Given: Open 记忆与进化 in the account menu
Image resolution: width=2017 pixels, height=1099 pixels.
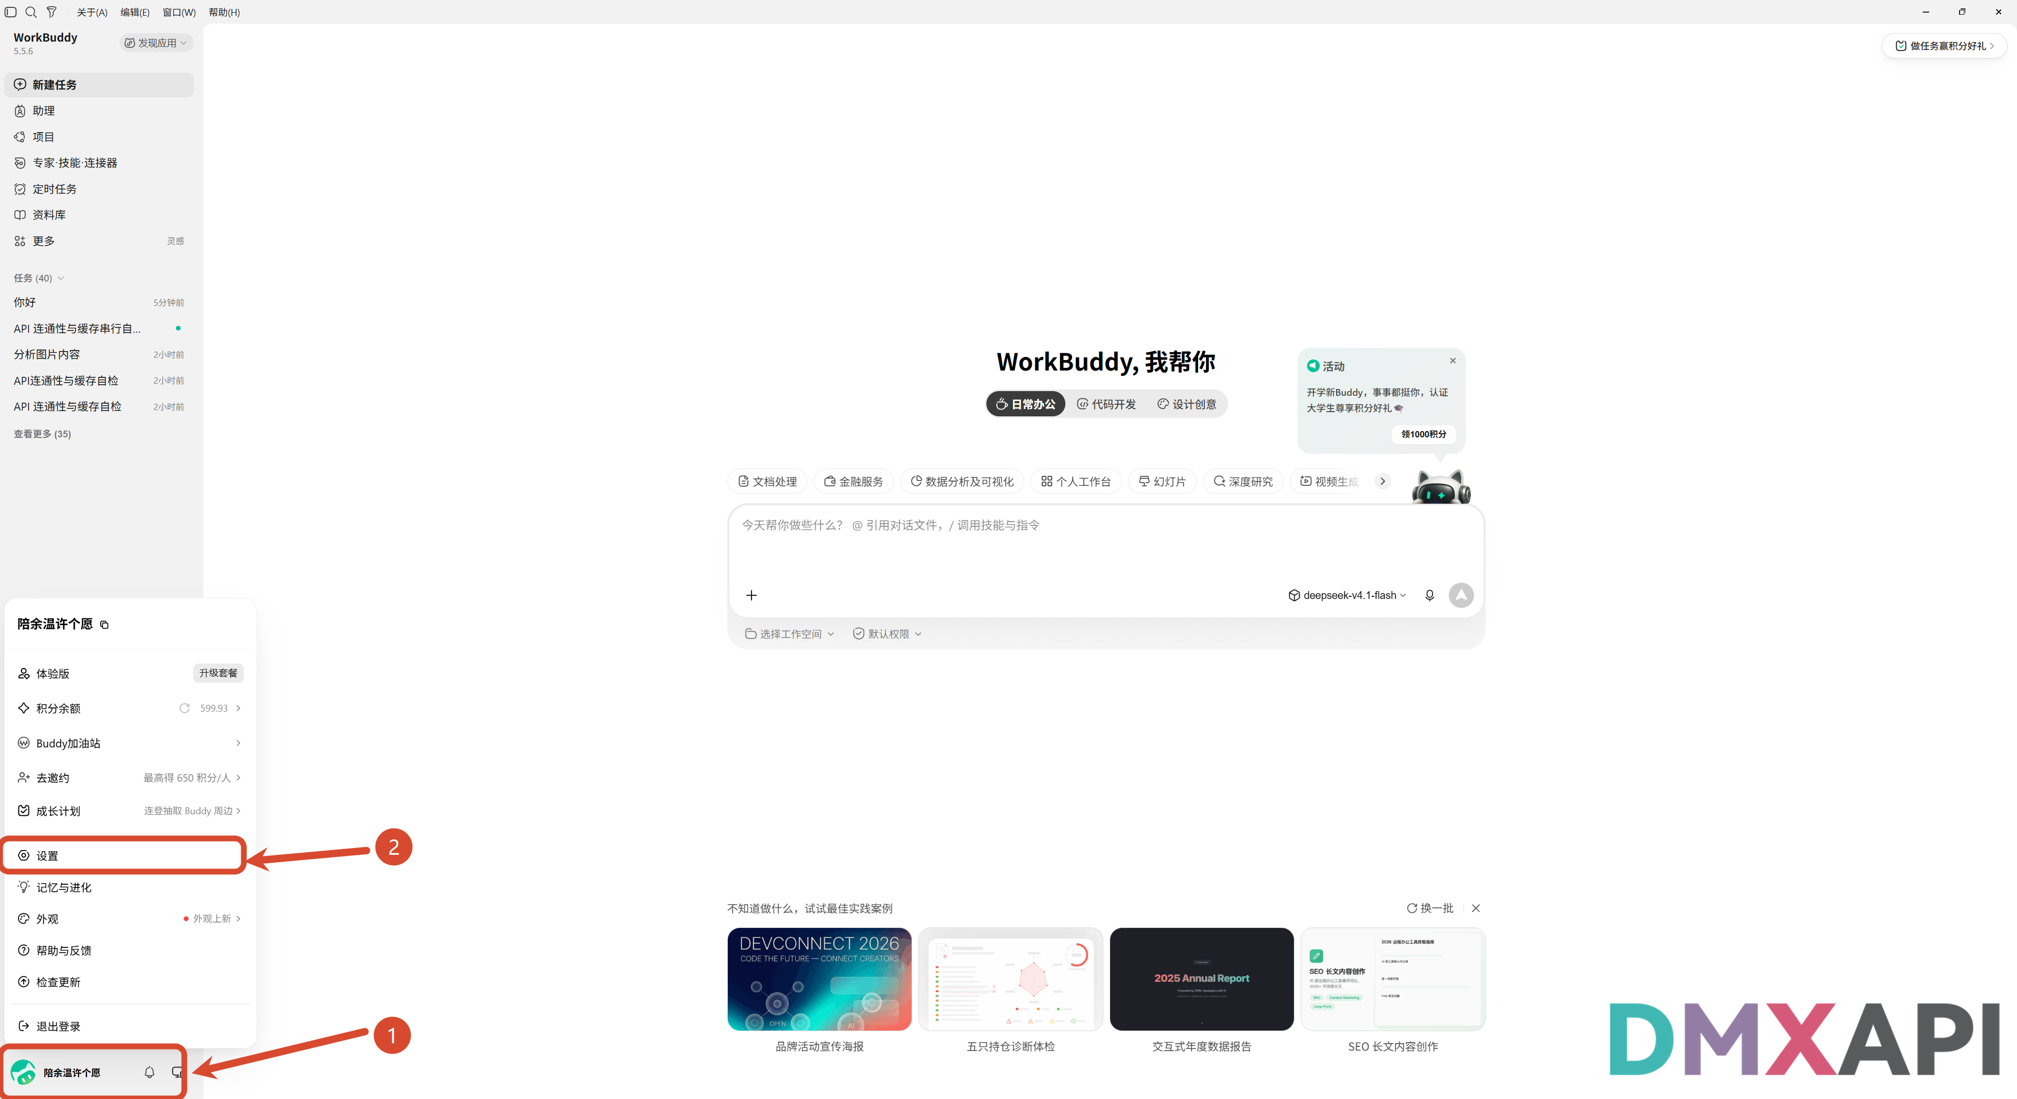Looking at the screenshot, I should [129, 887].
